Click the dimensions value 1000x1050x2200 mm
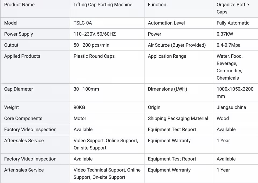This screenshot has height=183, width=258. pos(235,93)
